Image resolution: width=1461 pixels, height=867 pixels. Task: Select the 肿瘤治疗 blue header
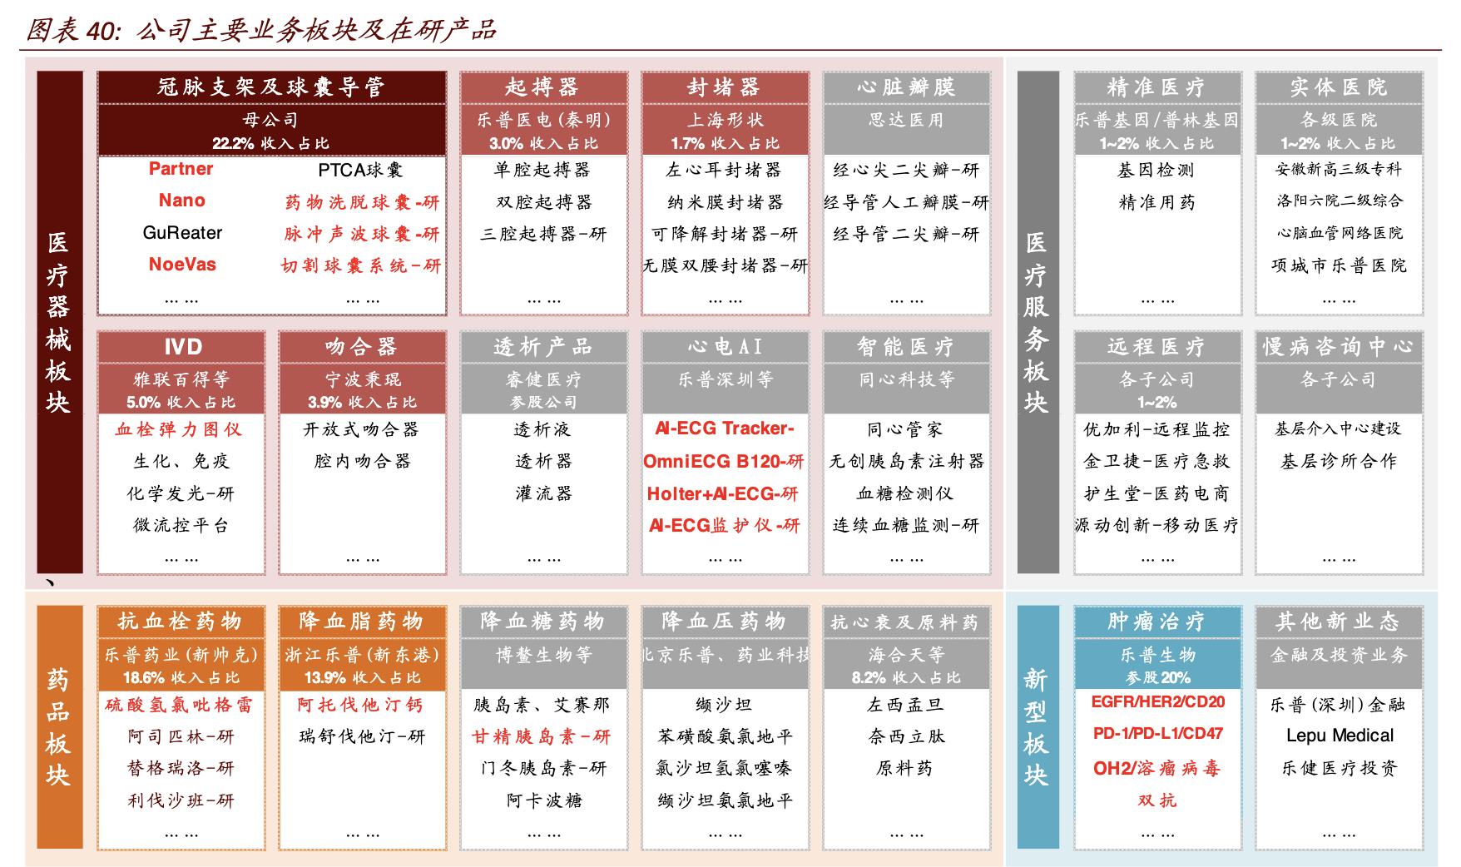click(x=1156, y=620)
